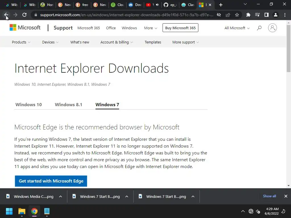Open options for Windows Media C....png download

(x=61, y=196)
